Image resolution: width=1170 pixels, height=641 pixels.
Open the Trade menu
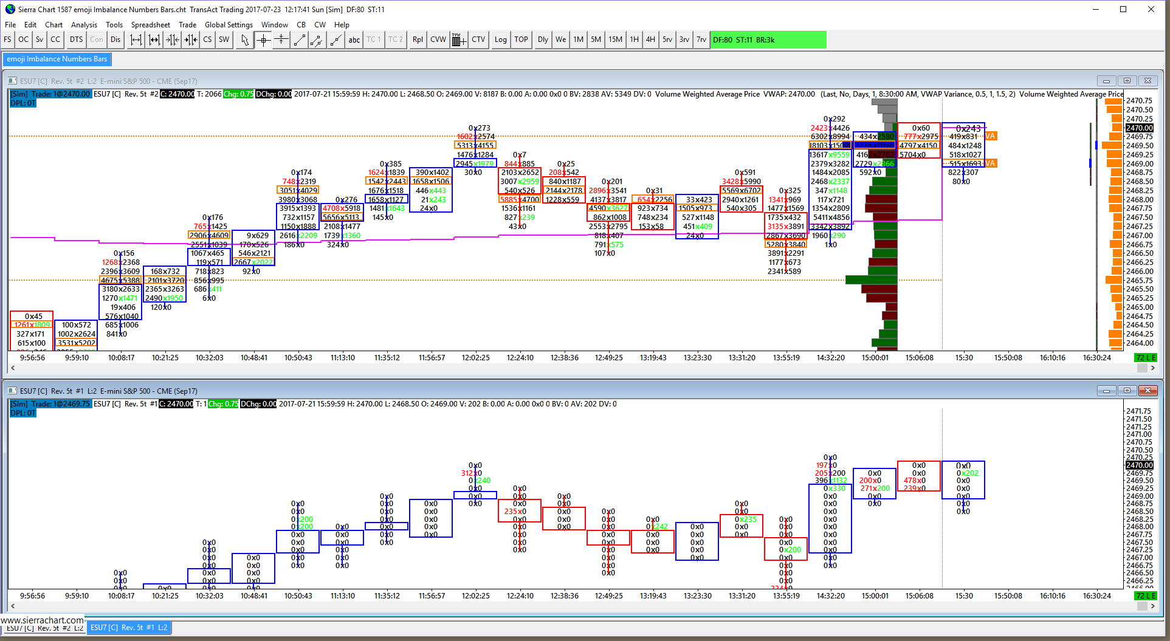click(187, 25)
